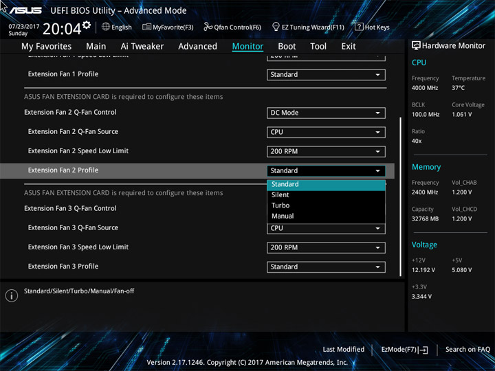The height and width of the screenshot is (371, 495).
Task: Click the 20:04 clock display
Action: [x=62, y=29]
